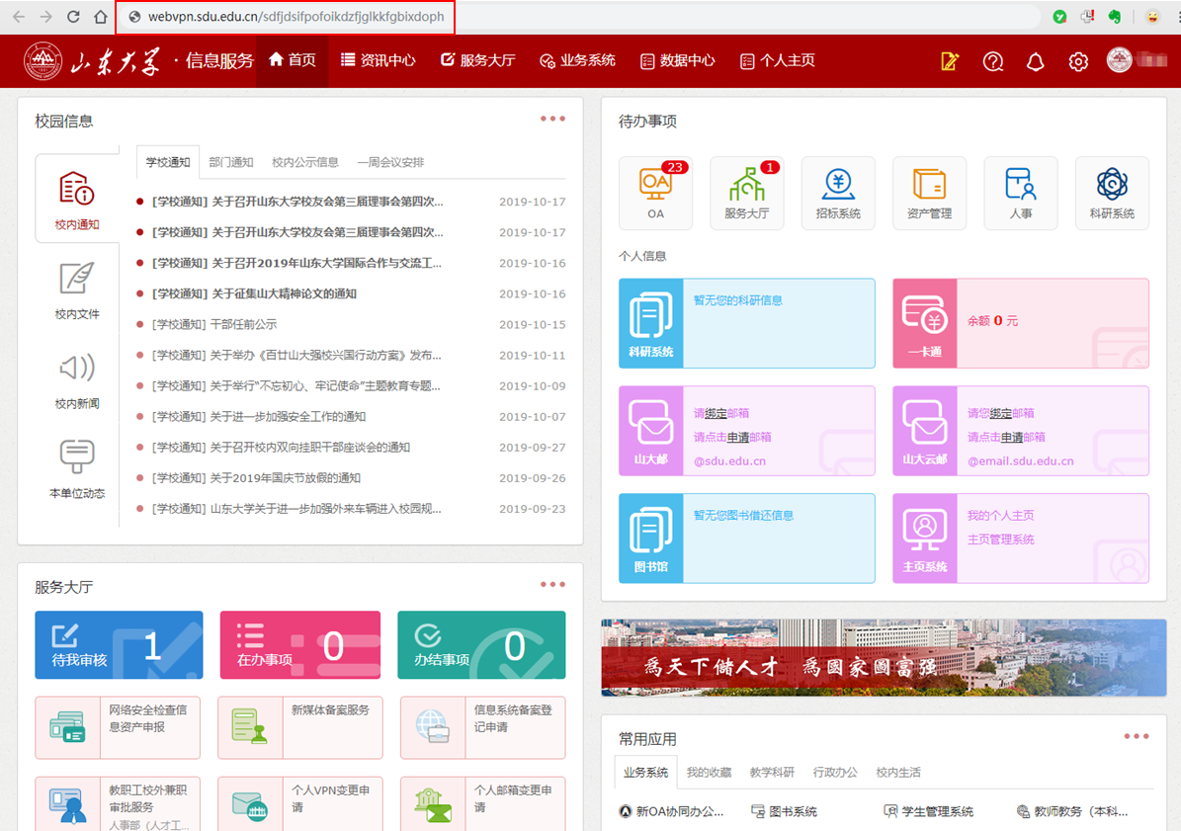Image resolution: width=1181 pixels, height=831 pixels.
Task: Open 网络安全检查信息资产申报 service
Action: [x=119, y=728]
